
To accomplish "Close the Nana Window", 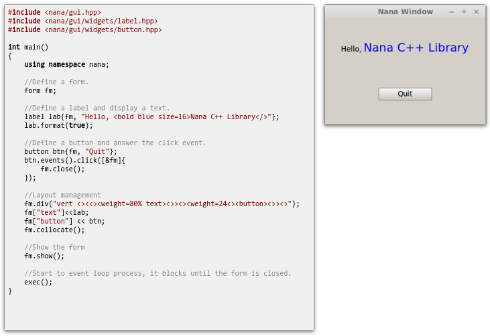I will pyautogui.click(x=476, y=12).
